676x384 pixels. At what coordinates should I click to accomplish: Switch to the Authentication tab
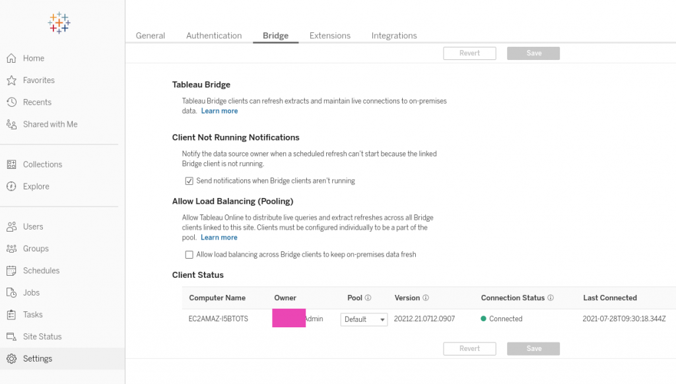[x=214, y=36]
